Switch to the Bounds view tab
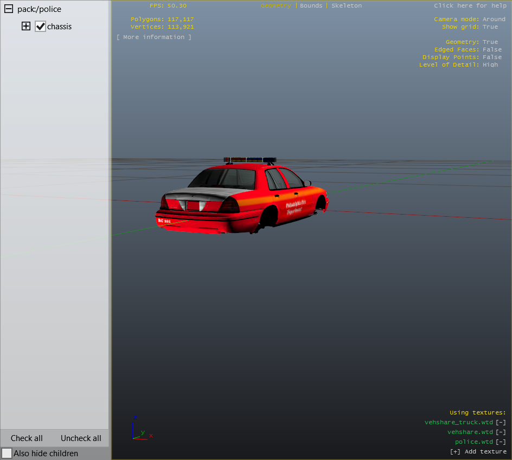Viewport: 512px width, 460px height. click(x=311, y=5)
